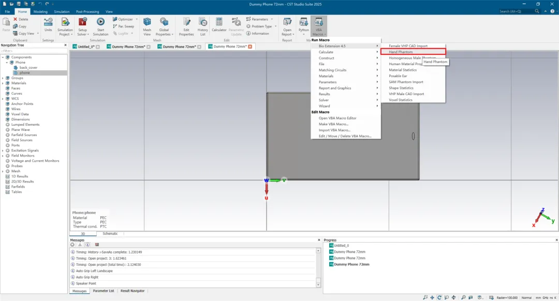The width and height of the screenshot is (559, 301).
Task: Click Copy in the Clipboard group
Action: 20,26
